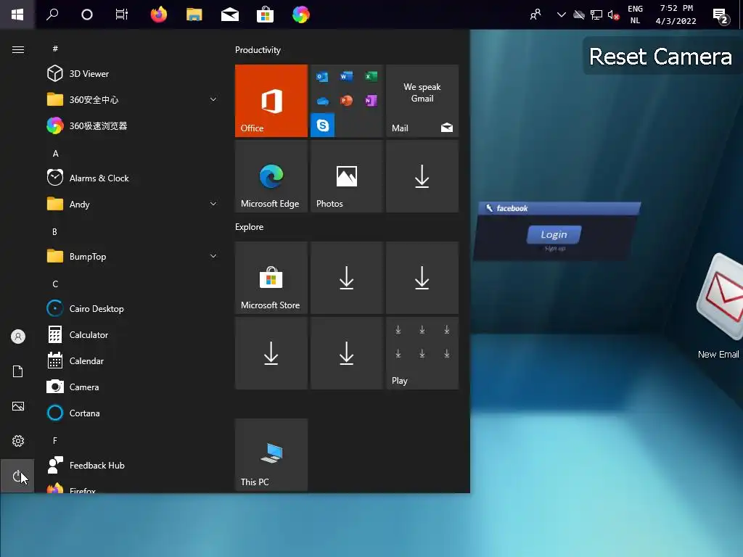Open the This PC tile
Image resolution: width=743 pixels, height=557 pixels.
(x=271, y=455)
